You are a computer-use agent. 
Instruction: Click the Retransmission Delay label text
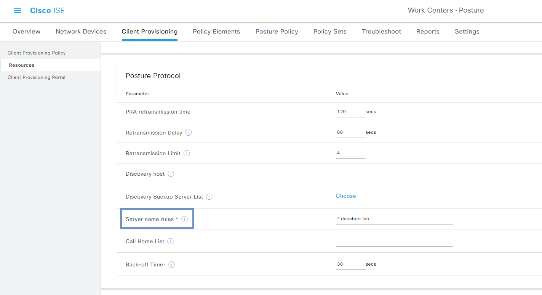pyautogui.click(x=154, y=133)
